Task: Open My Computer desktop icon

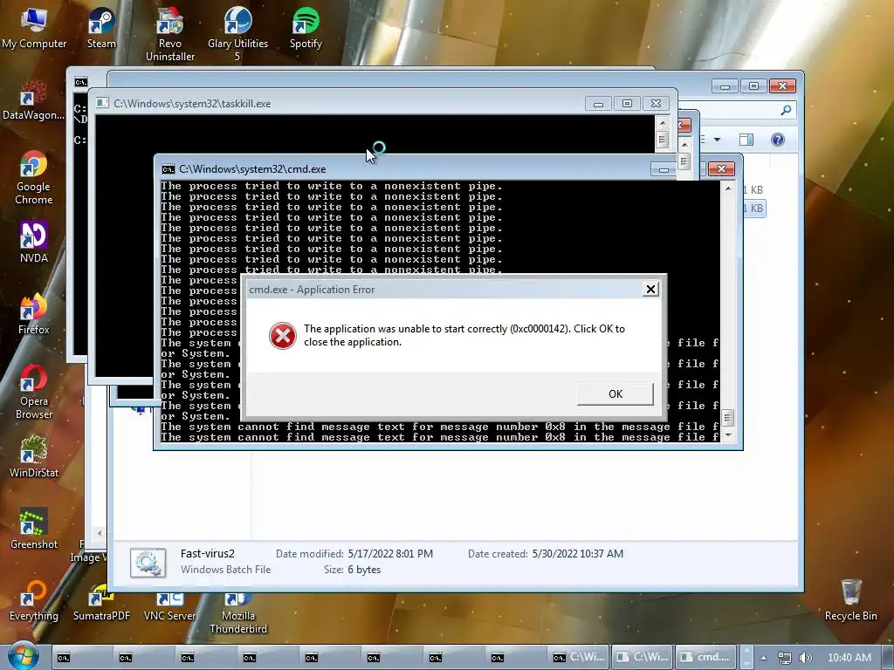Action: point(34,28)
